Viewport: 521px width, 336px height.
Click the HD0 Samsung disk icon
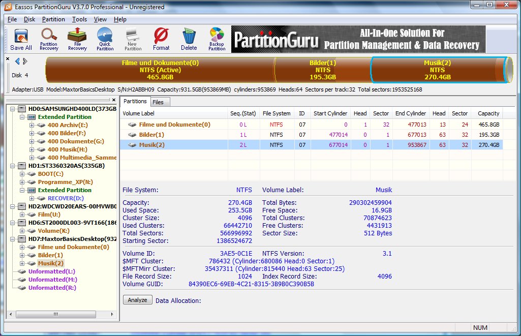(x=22, y=109)
